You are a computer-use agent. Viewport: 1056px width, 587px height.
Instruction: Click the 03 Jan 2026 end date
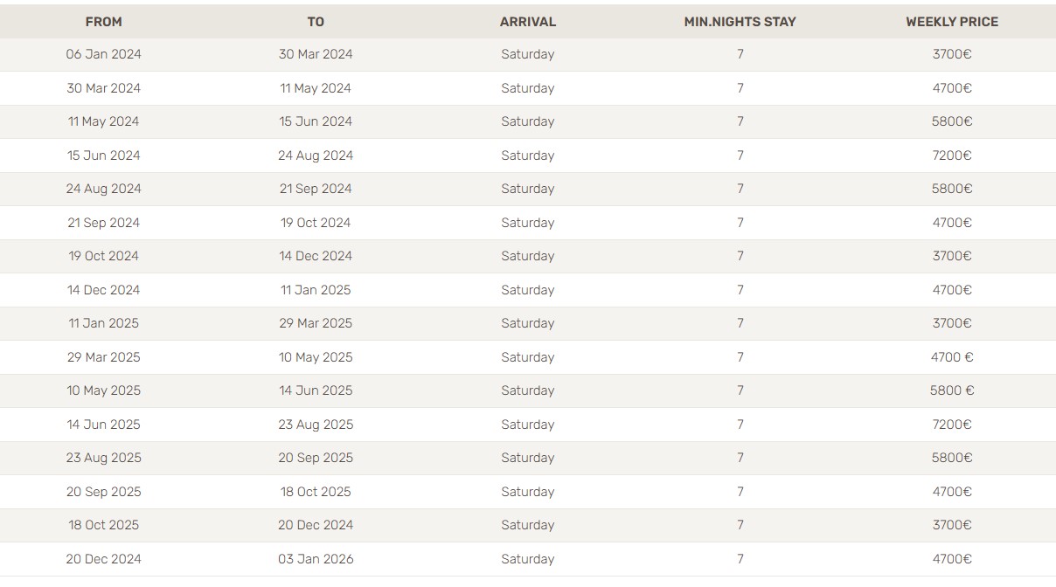(x=316, y=559)
